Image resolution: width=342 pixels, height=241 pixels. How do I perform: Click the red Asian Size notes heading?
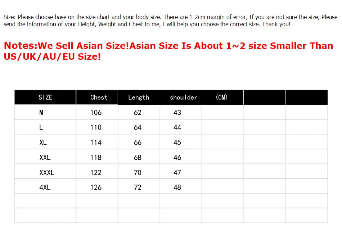coord(168,51)
